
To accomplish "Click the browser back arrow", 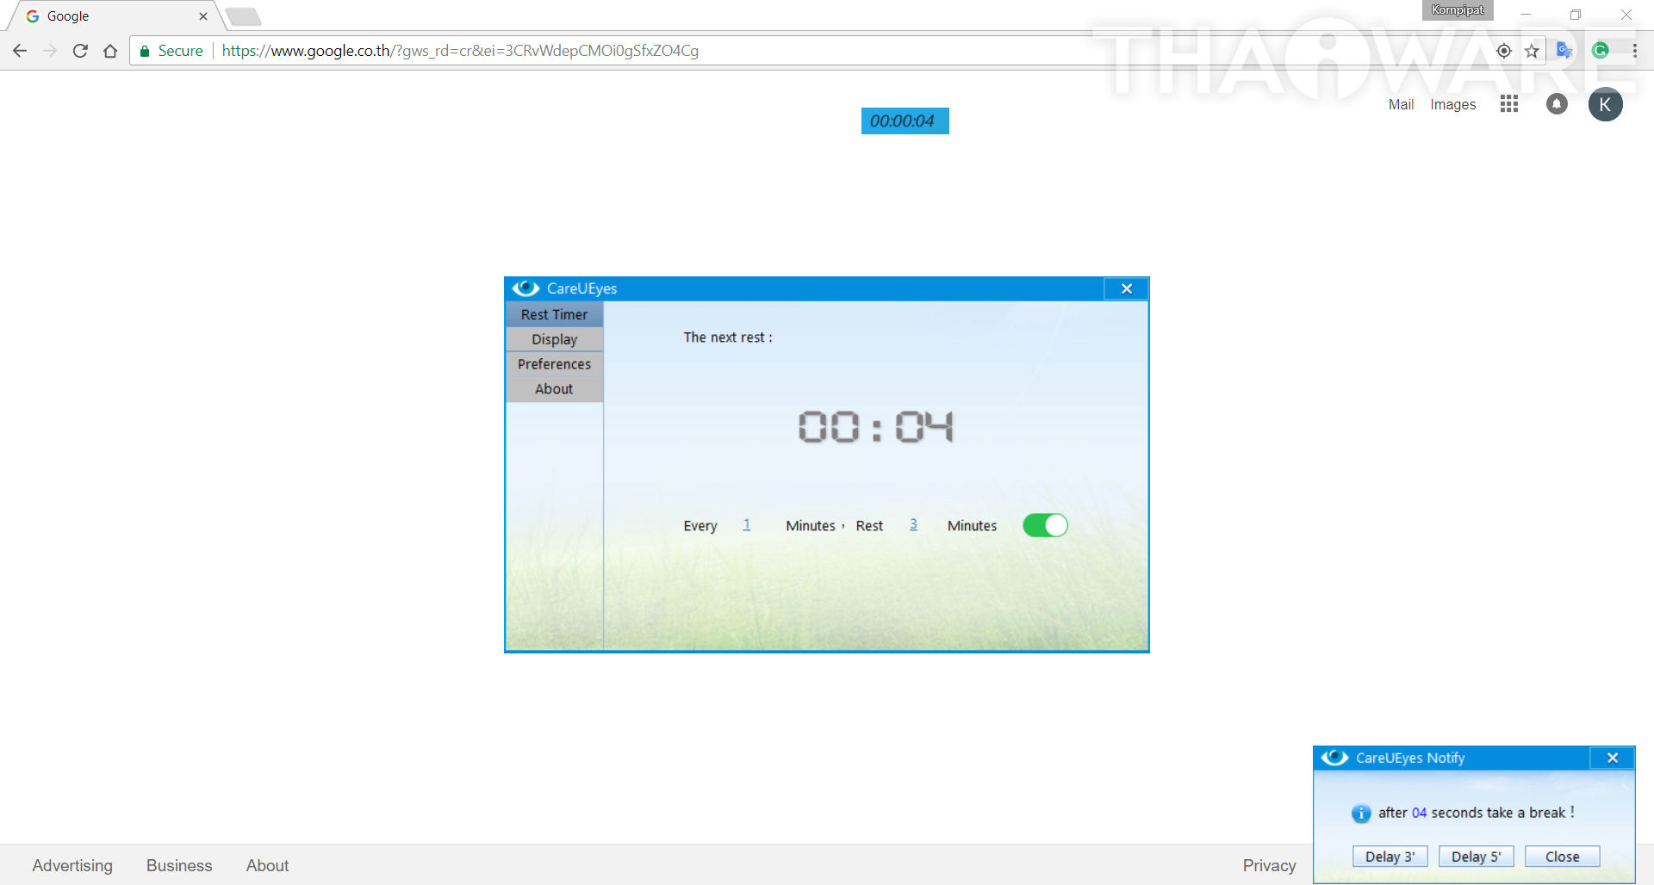I will (x=20, y=51).
